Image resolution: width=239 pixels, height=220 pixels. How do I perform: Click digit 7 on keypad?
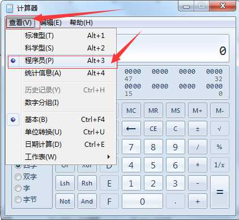point(131,147)
